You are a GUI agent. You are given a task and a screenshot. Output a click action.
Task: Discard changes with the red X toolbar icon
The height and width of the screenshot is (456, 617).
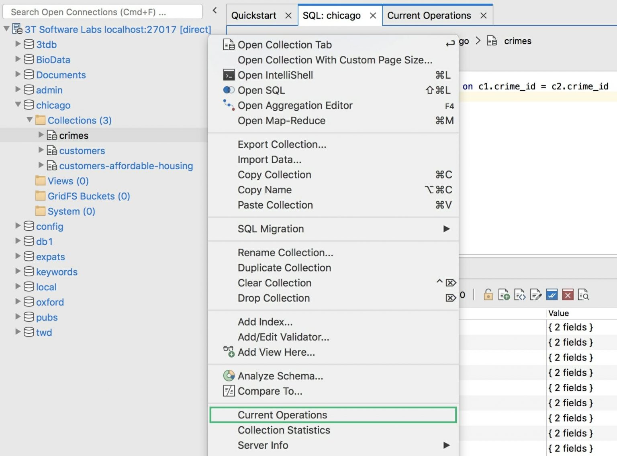568,295
